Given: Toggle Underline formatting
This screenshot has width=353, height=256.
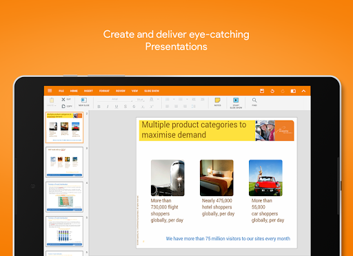Looking at the screenshot, I should (x=117, y=107).
